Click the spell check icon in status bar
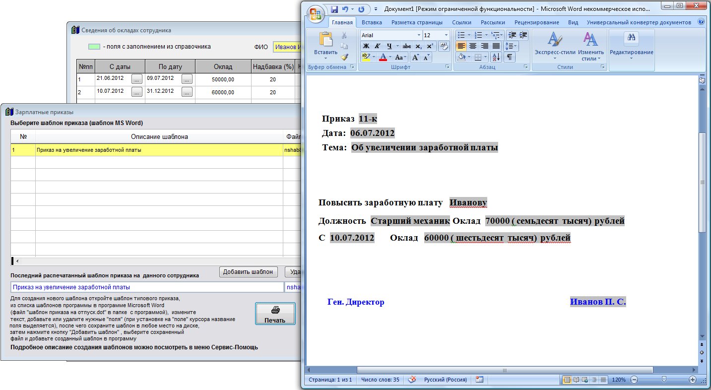The image size is (711, 390). [x=411, y=380]
